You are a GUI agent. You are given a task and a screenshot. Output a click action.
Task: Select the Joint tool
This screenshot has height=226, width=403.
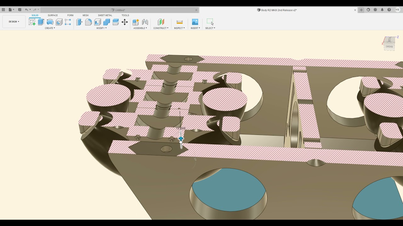point(145,22)
